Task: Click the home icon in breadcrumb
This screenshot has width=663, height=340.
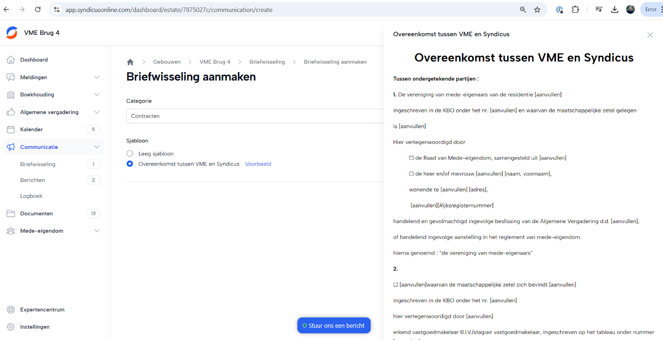Action: coord(130,62)
